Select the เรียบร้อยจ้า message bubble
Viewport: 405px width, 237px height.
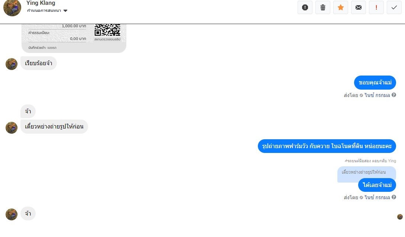point(39,63)
